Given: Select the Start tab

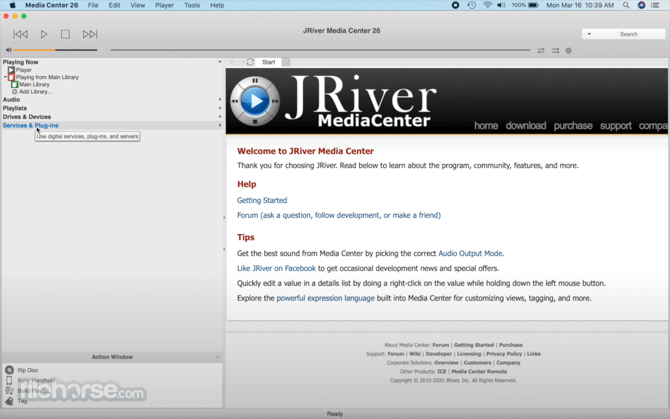Looking at the screenshot, I should (x=269, y=62).
